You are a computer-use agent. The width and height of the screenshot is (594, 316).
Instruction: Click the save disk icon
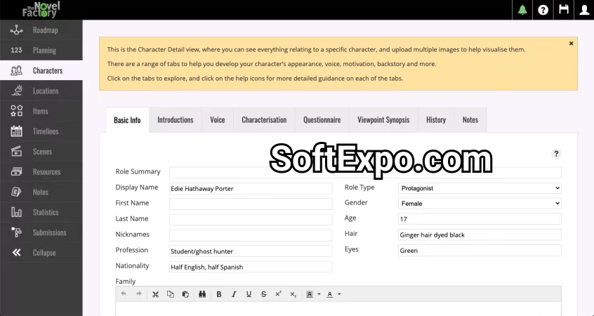563,10
